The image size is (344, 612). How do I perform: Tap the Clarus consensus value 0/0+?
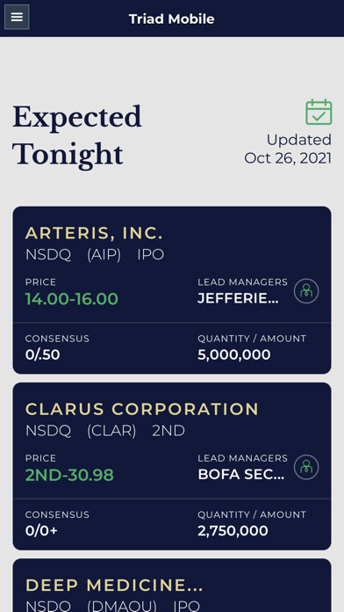click(41, 531)
